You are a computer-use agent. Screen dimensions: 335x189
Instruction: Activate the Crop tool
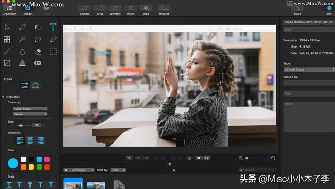pos(7,63)
